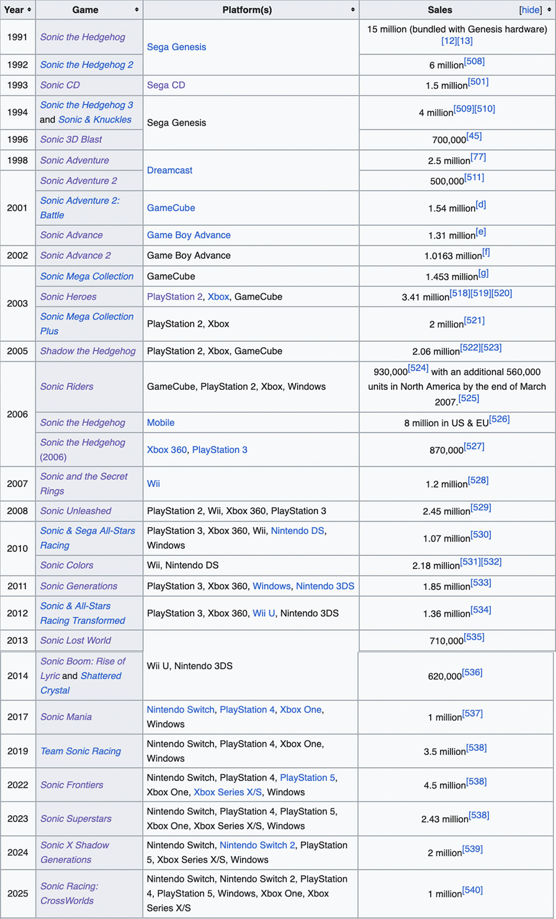Viewport: 556px width, 919px height.
Task: Open the Sonic Mega Collection Plus link
Action: (x=87, y=324)
